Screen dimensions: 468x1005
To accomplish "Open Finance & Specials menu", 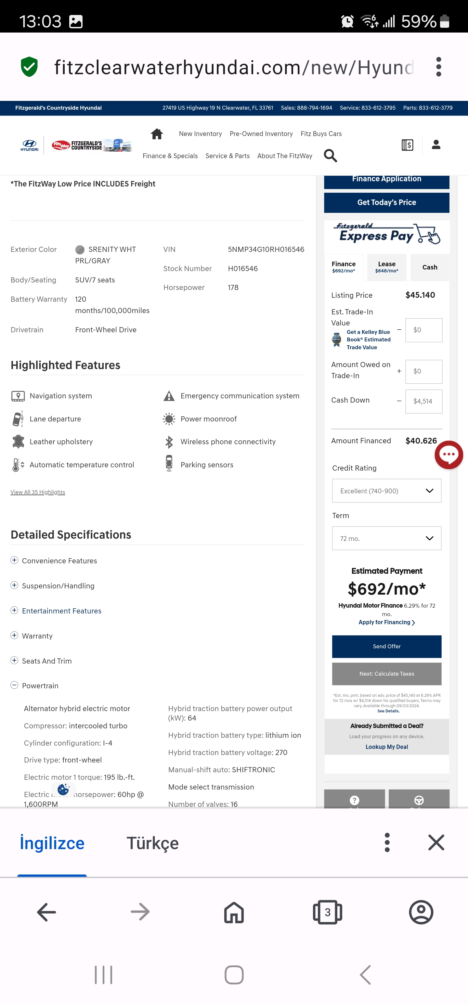I will 170,156.
